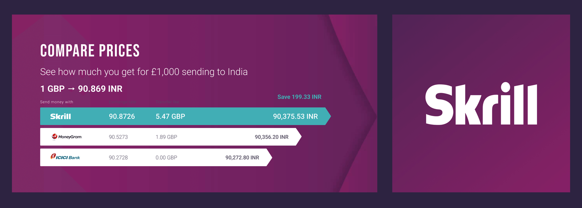
Task: Click the MoneyGram total 90,356.20 INR
Action: [x=271, y=137]
